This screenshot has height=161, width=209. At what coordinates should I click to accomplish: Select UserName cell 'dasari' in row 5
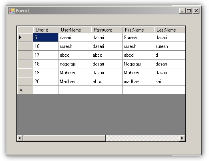75,38
